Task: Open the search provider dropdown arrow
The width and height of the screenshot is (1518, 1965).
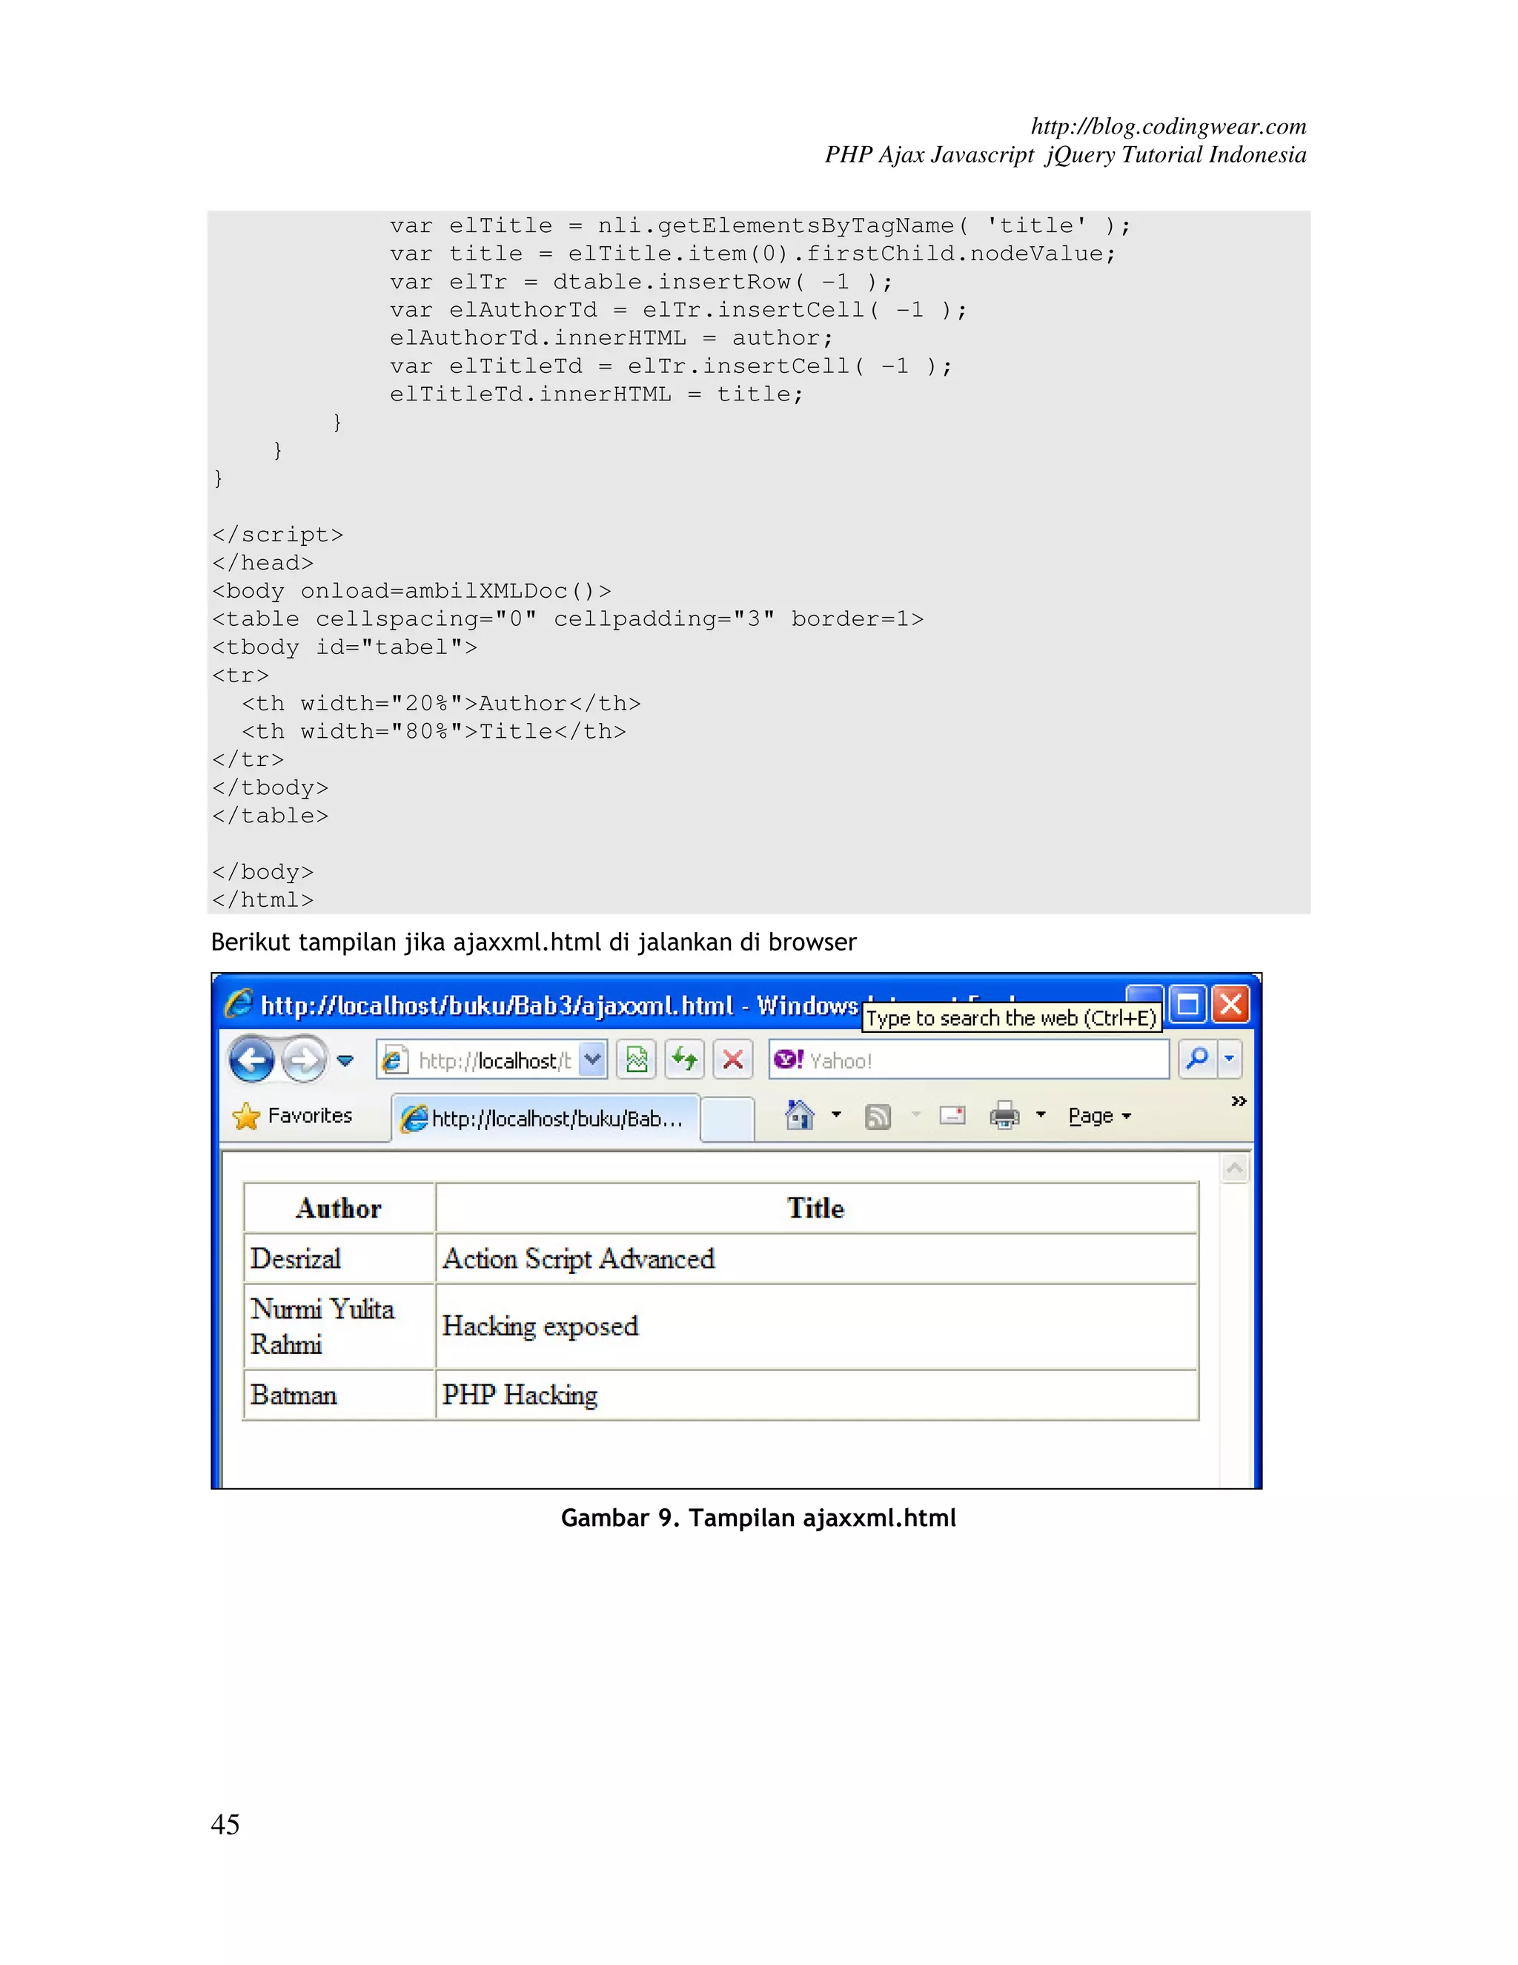Action: [x=1230, y=1059]
